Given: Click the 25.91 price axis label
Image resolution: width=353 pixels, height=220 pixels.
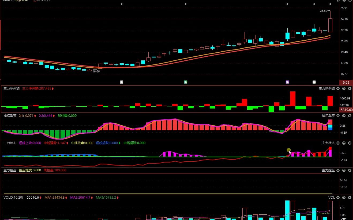Looking at the screenshot, I should (344, 8).
